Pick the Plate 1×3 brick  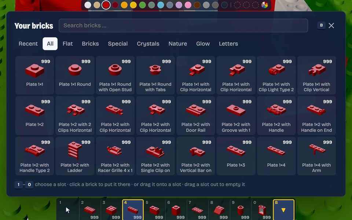click(x=236, y=156)
